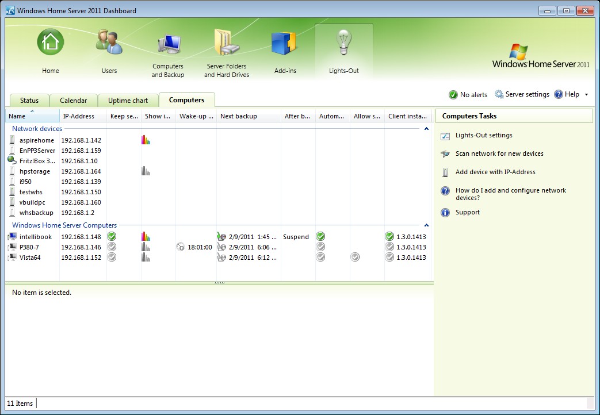Toggle Automatic setting for intellibook

point(320,236)
